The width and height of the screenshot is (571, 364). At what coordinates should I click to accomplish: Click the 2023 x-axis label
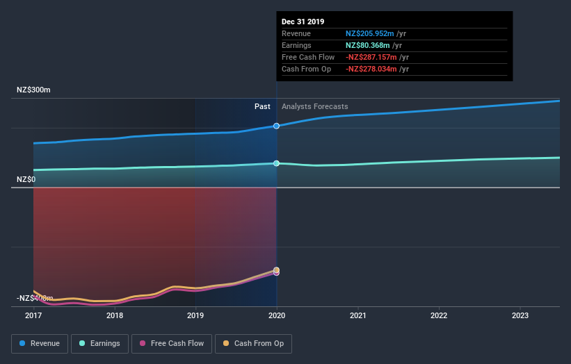pos(520,315)
